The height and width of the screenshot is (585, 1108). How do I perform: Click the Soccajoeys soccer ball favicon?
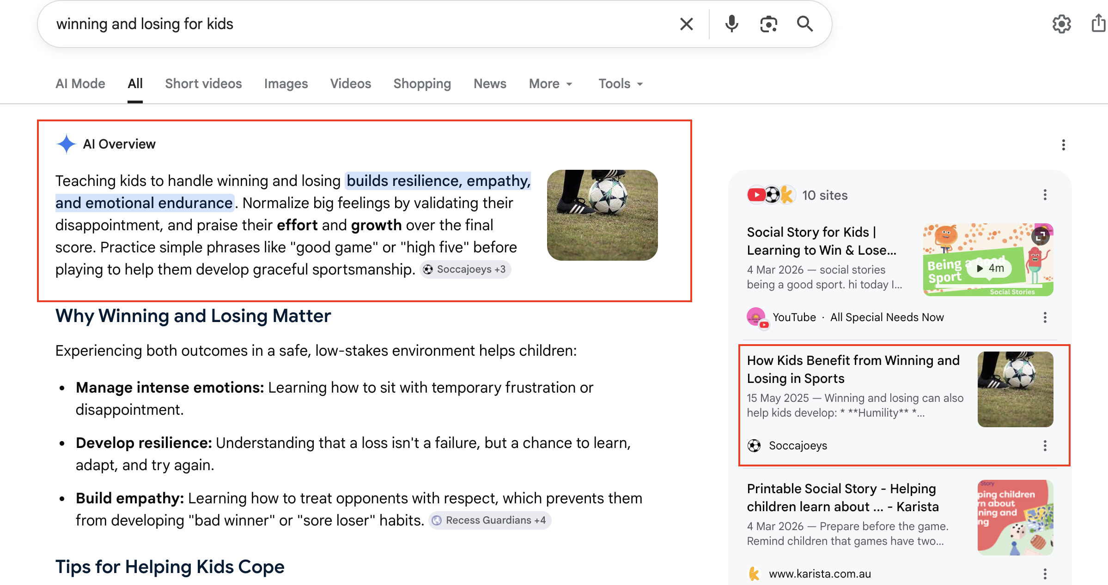point(754,446)
